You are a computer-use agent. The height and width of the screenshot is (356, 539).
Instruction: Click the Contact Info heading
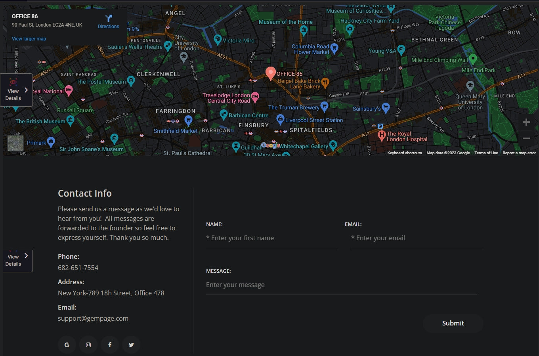pyautogui.click(x=85, y=193)
